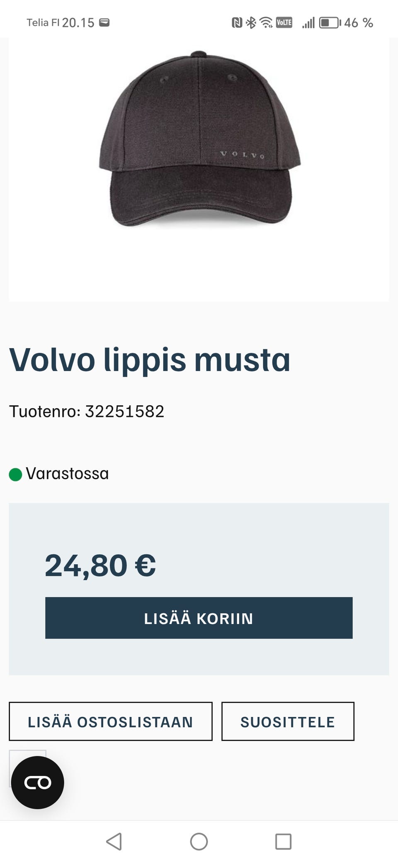Tap the Wi-Fi status icon
The height and width of the screenshot is (863, 398).
click(266, 22)
